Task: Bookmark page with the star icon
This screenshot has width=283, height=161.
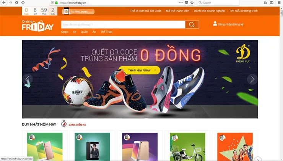Action: click(x=192, y=3)
